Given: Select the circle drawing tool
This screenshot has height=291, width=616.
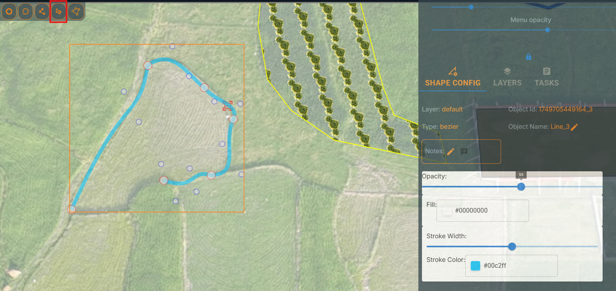Looking at the screenshot, I should pyautogui.click(x=9, y=12).
